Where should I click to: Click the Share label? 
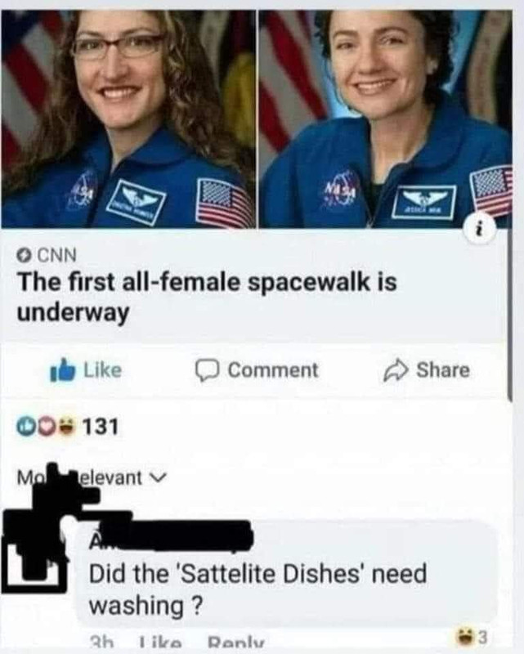tap(442, 370)
